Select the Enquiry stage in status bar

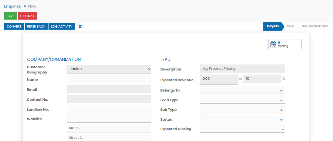[x=273, y=26]
